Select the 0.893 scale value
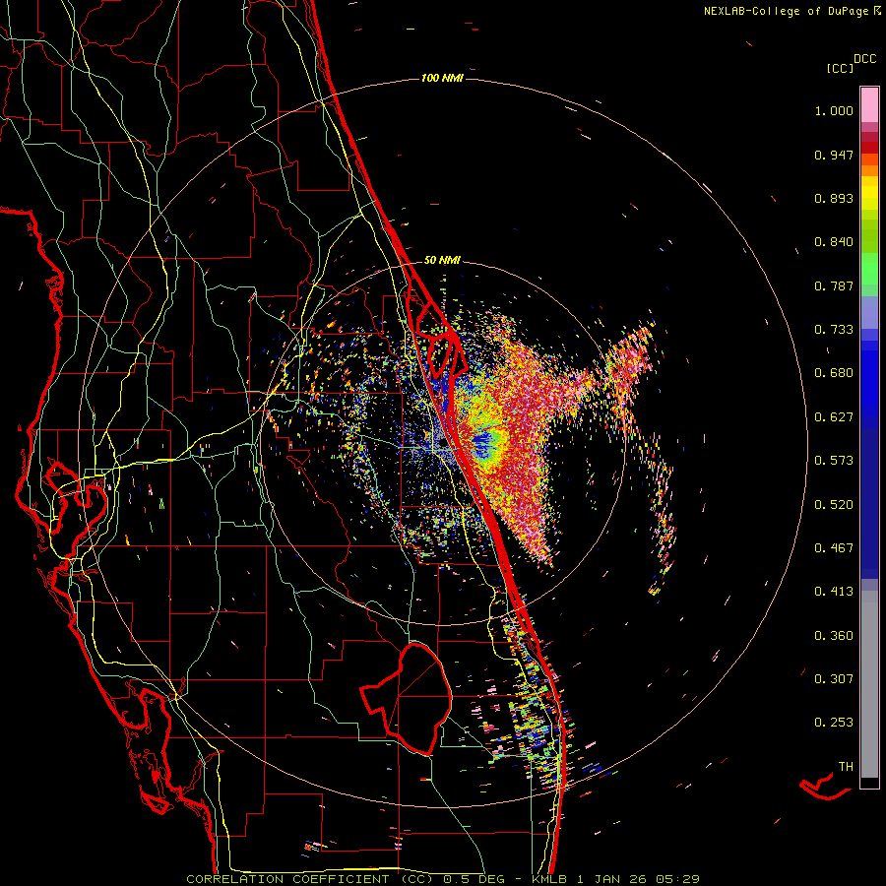This screenshot has width=886, height=886. point(834,198)
